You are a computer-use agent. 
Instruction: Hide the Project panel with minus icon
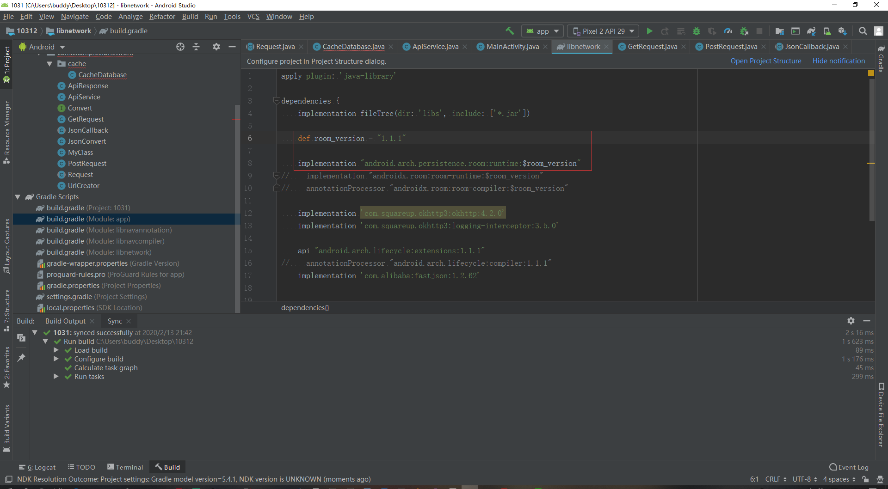pyautogui.click(x=232, y=47)
